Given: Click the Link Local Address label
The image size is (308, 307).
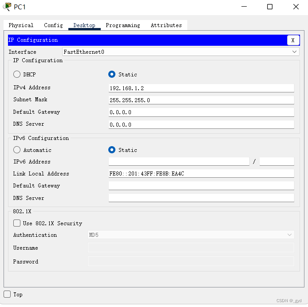Looking at the screenshot, I should point(41,174).
